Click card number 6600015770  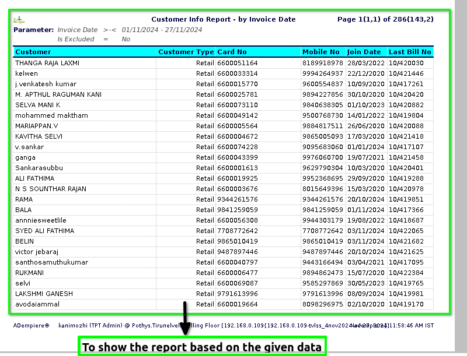click(x=238, y=84)
